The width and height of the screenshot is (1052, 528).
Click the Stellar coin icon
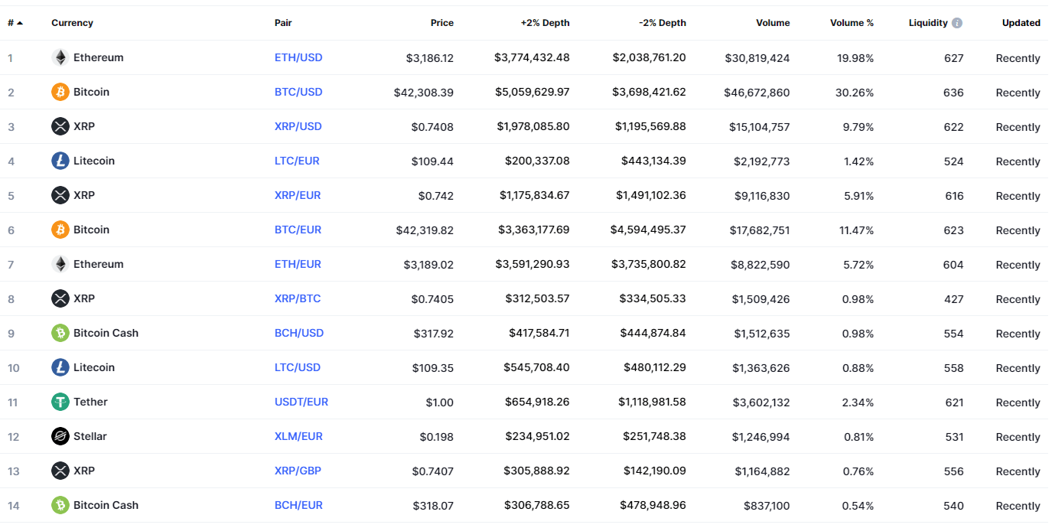(60, 436)
